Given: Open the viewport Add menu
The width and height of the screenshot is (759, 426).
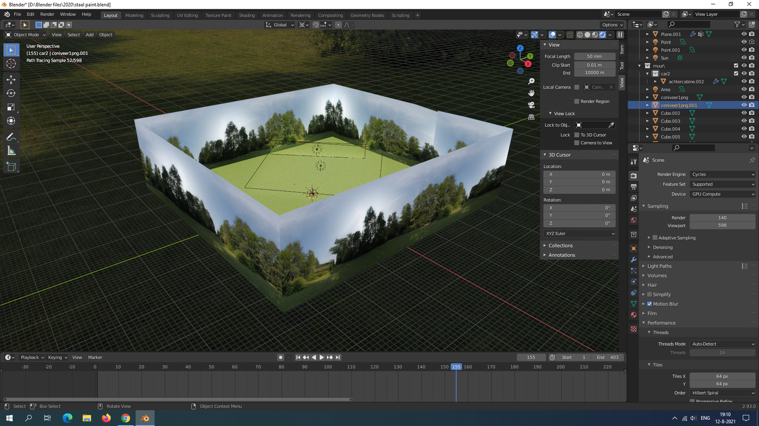Looking at the screenshot, I should (90, 35).
